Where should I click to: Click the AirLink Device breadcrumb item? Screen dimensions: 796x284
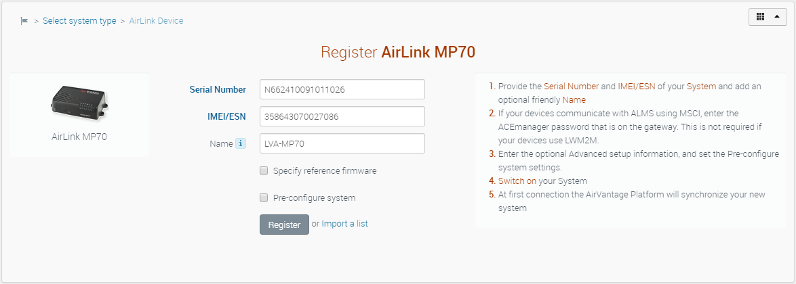tap(156, 21)
